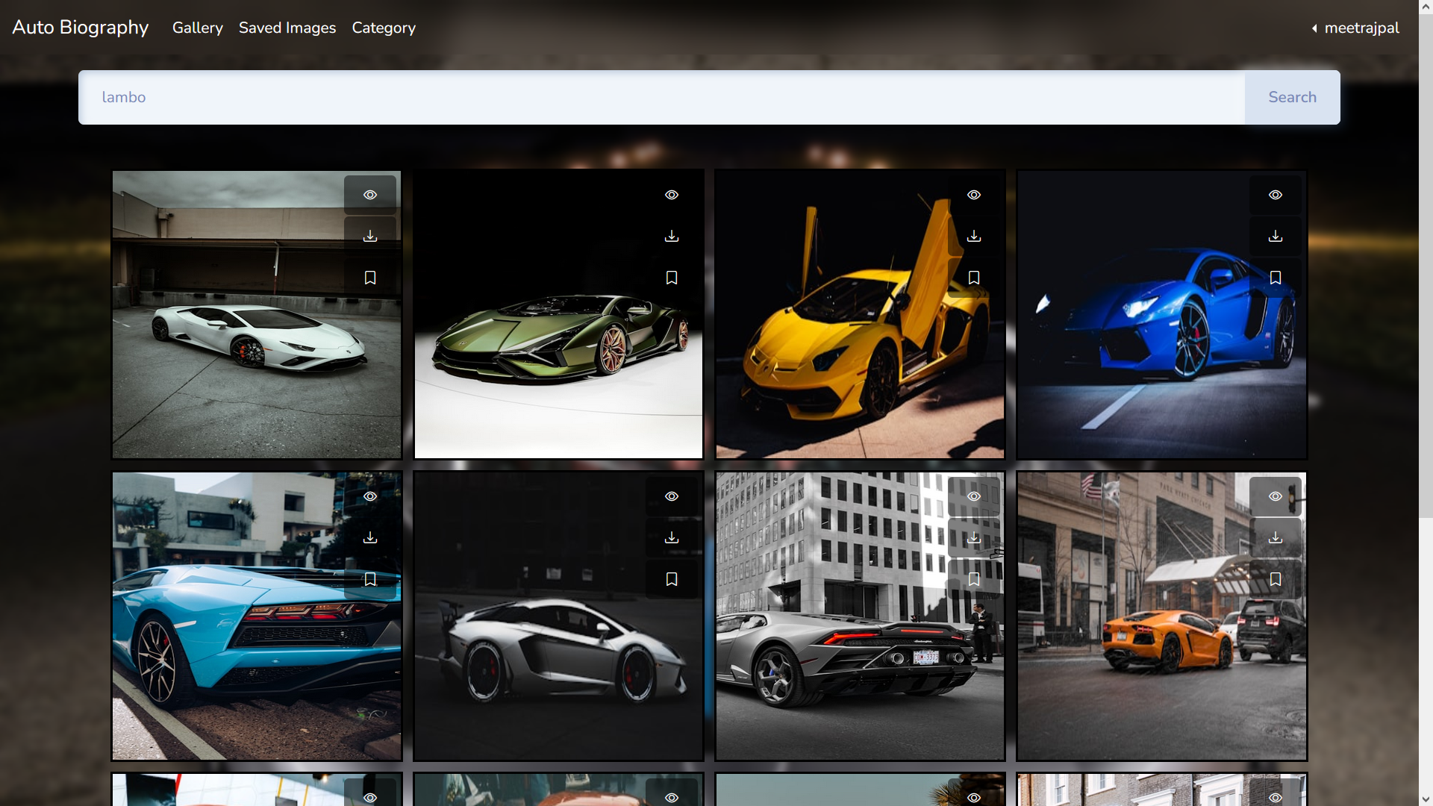Screen dimensions: 1433x806
Task: Open the light blue Lamborghini rear thumbnail
Action: (x=257, y=616)
